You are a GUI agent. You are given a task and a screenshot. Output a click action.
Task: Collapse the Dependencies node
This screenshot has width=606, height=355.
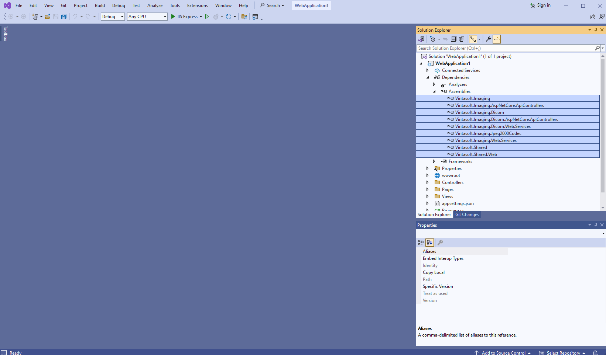coord(428,77)
